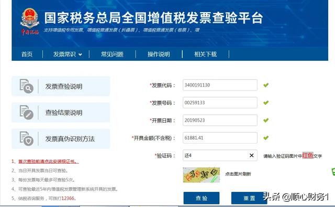
Task: Click green checkmark beside 开票日期
Action: (x=266, y=120)
